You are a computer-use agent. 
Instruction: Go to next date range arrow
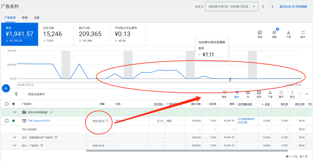click(x=272, y=7)
